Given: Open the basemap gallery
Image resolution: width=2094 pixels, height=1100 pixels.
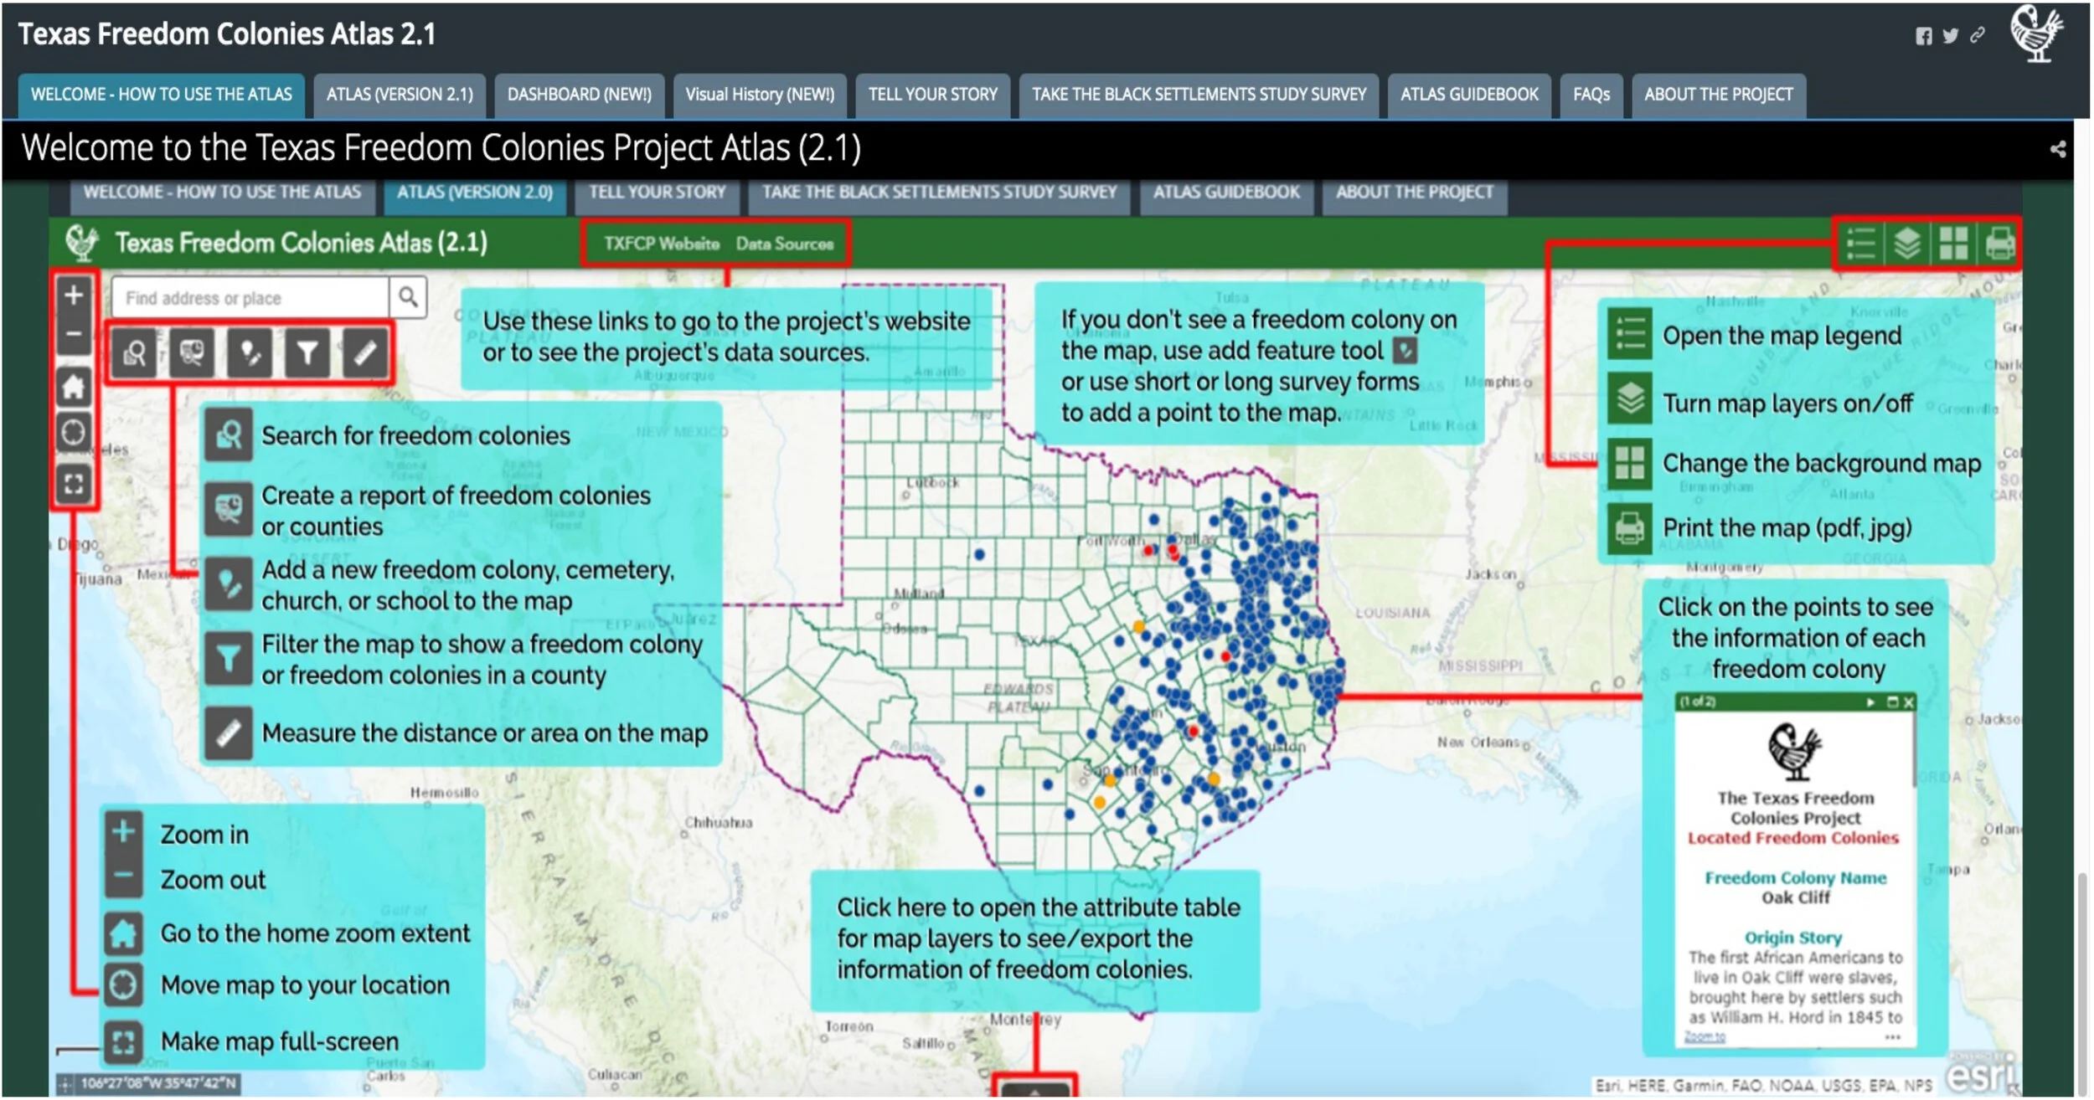Looking at the screenshot, I should pyautogui.click(x=1954, y=243).
